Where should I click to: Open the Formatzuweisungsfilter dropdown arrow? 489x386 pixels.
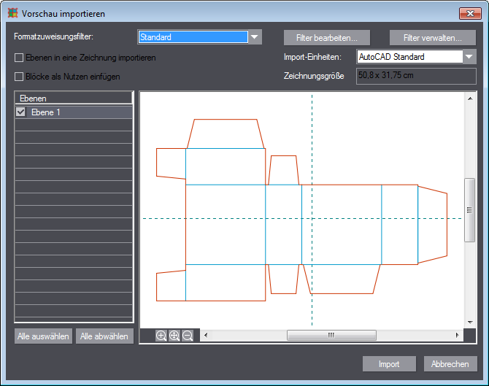tap(255, 37)
